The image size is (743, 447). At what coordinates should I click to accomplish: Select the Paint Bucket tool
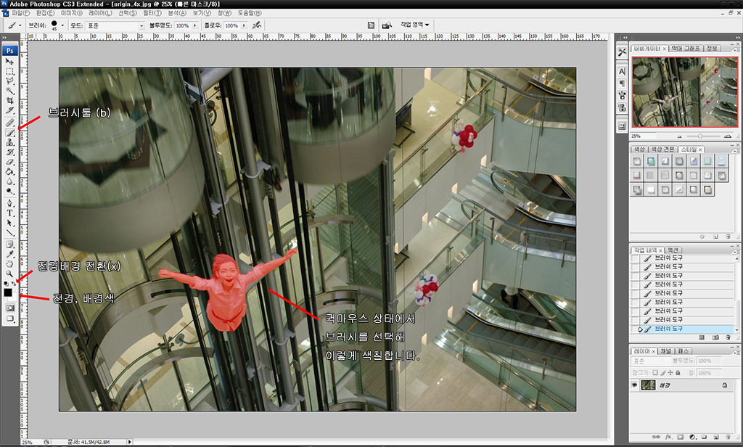click(9, 171)
